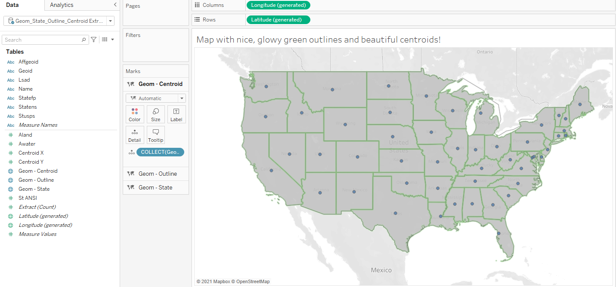
Task: Click the globe icon beside Longitude (generated) field
Action: 11,225
